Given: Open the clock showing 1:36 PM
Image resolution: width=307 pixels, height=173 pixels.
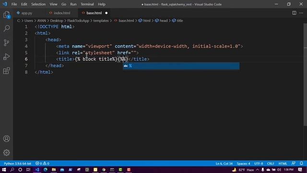Looking at the screenshot, I should 288,170.
